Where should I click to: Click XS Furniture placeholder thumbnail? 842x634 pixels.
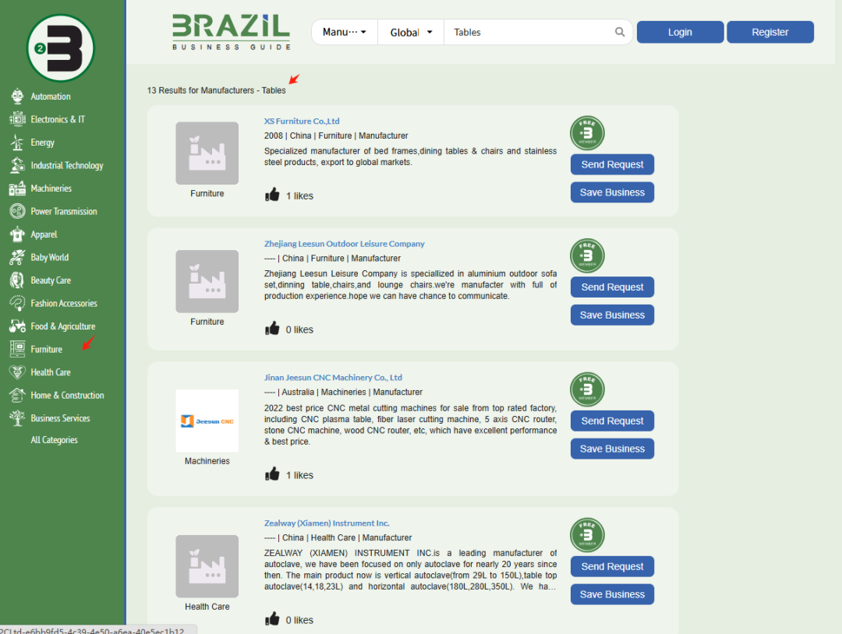tap(207, 153)
